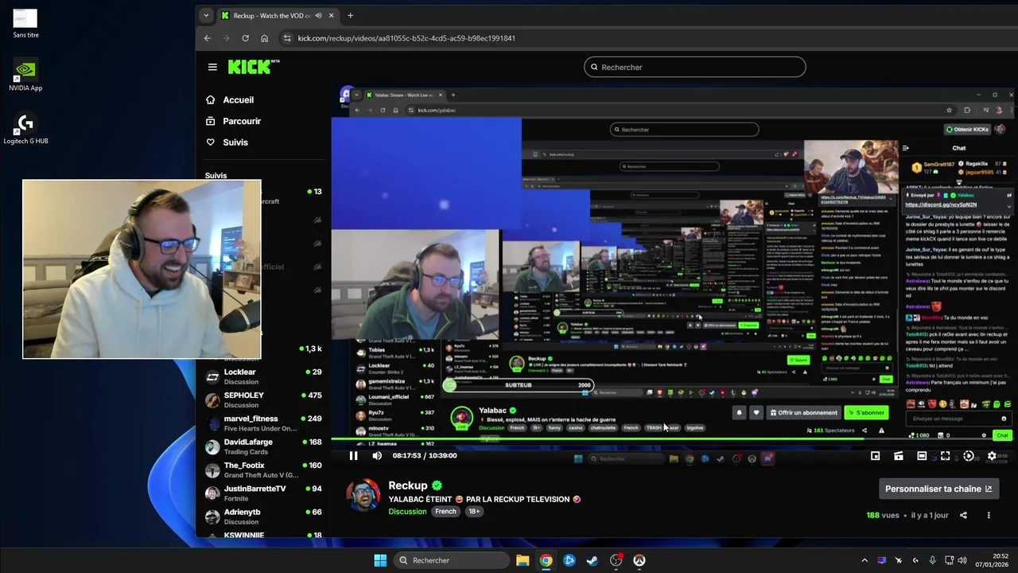Click the Reckup channel name

(x=408, y=485)
